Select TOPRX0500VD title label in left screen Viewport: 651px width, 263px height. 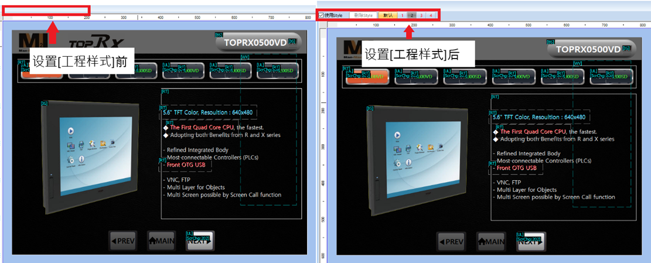pyautogui.click(x=255, y=42)
